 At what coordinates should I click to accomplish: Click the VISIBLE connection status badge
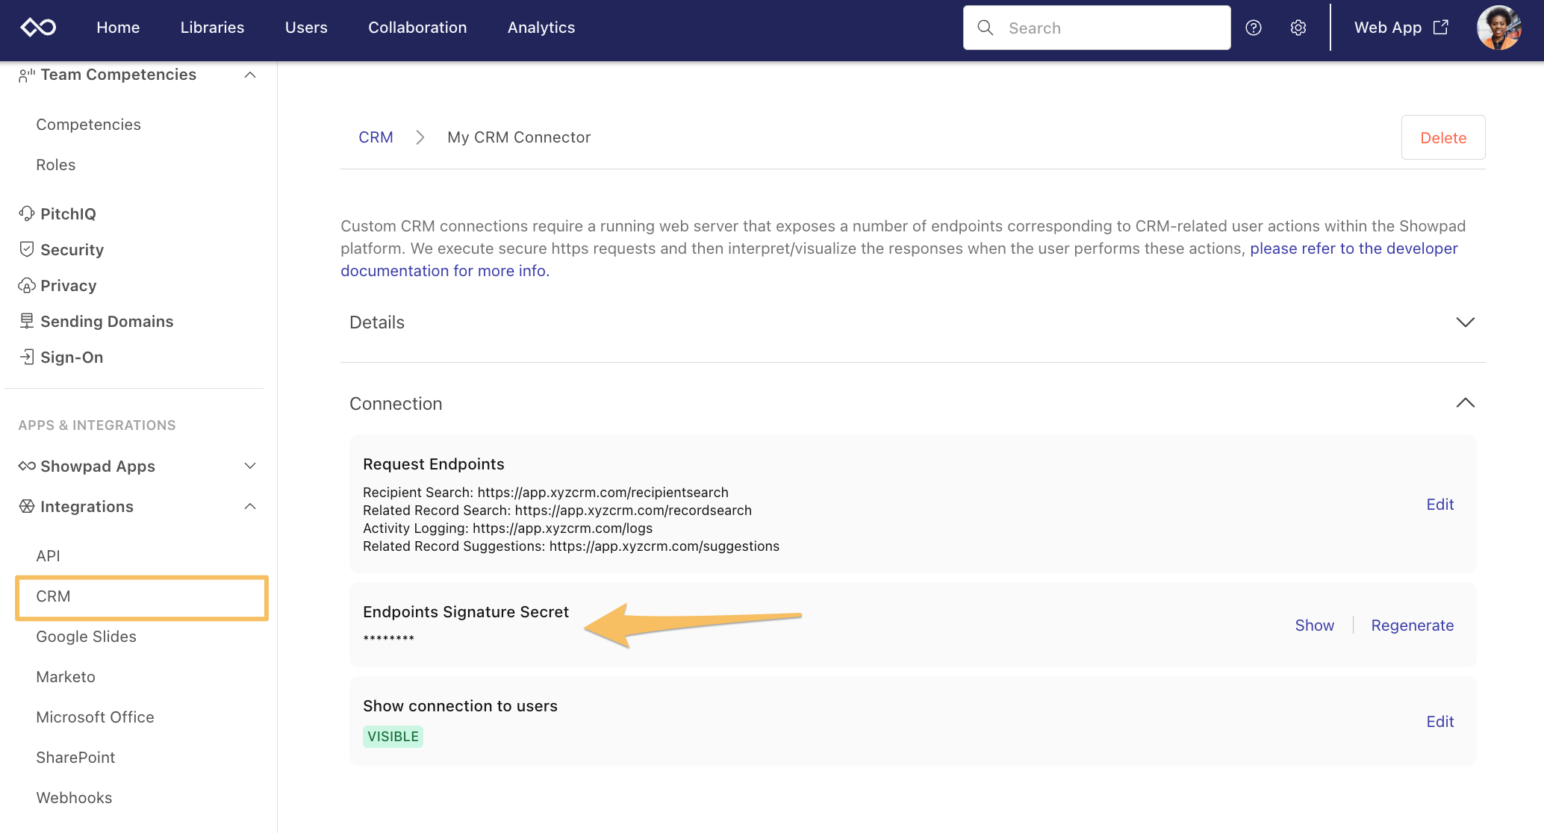[393, 735]
